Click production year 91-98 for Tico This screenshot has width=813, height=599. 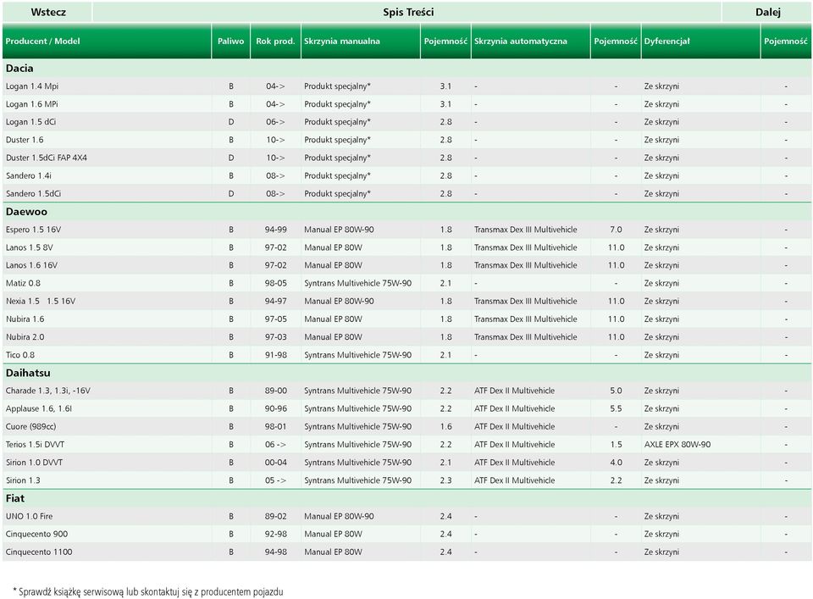point(275,355)
